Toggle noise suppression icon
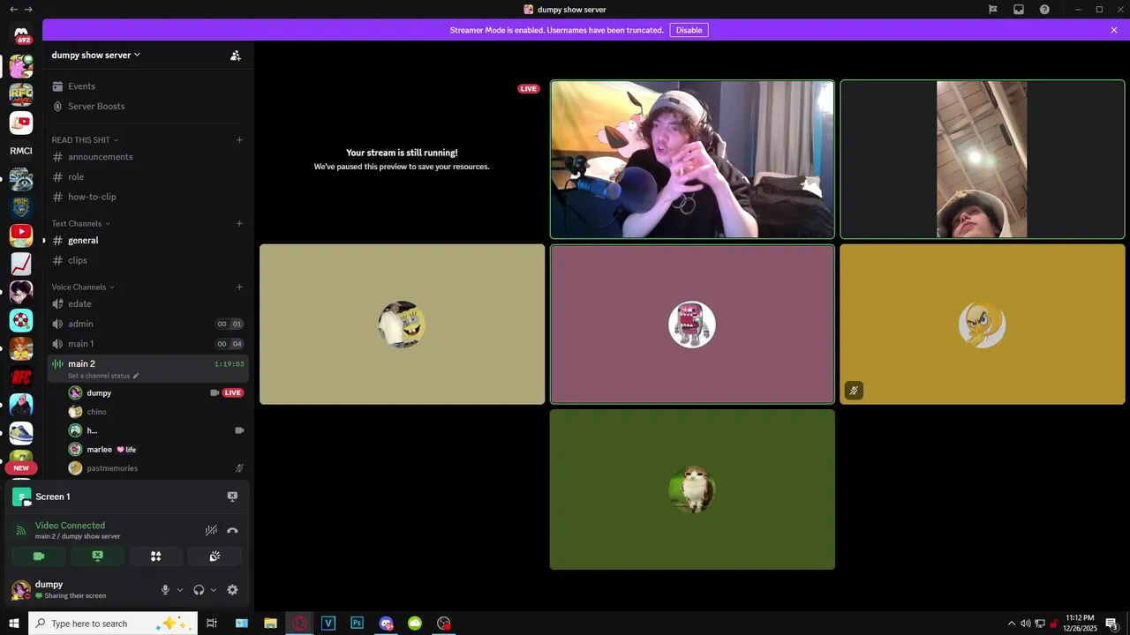This screenshot has width=1130, height=635. tap(211, 530)
